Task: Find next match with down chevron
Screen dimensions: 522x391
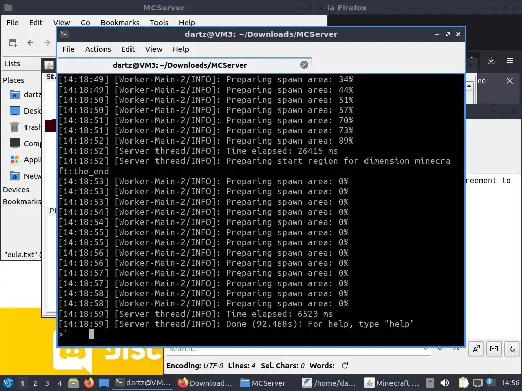Action: coord(440,349)
